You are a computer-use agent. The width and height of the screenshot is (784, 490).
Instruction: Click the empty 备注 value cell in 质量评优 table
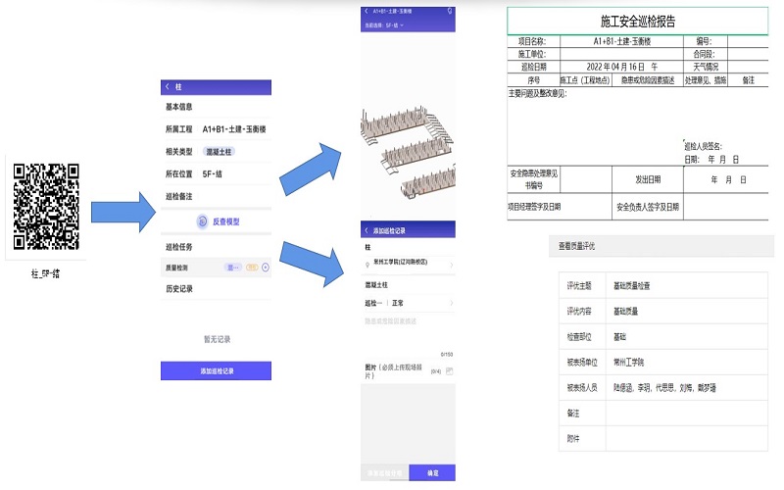point(687,413)
